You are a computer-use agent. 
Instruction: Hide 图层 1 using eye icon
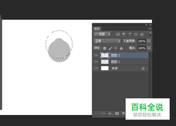click(96, 62)
